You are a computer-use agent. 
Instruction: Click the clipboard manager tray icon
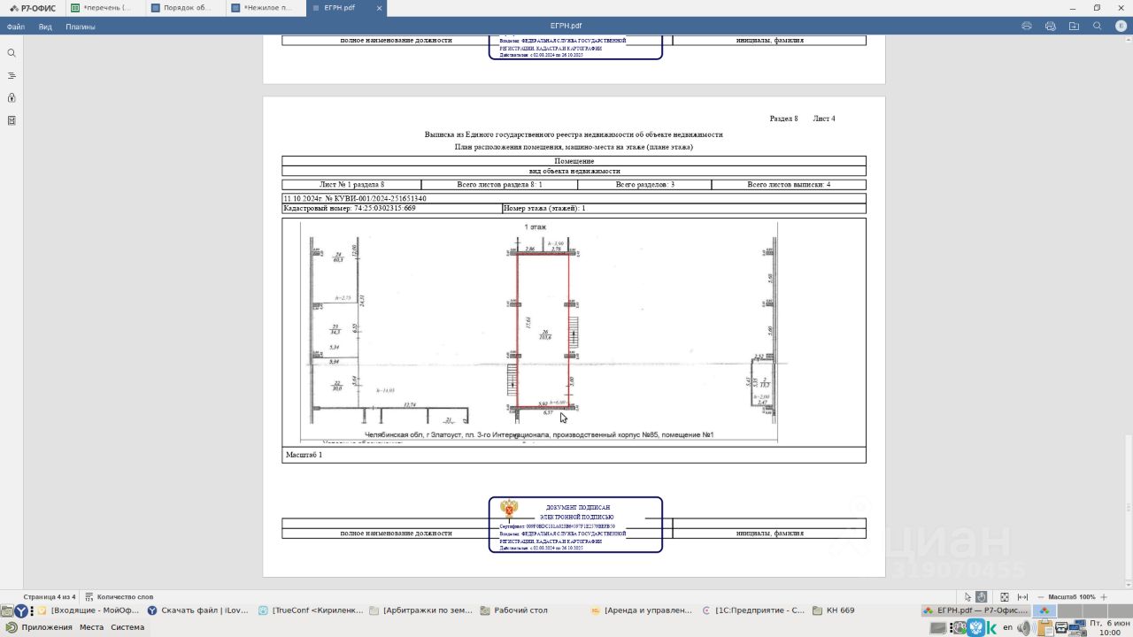pos(1046,628)
